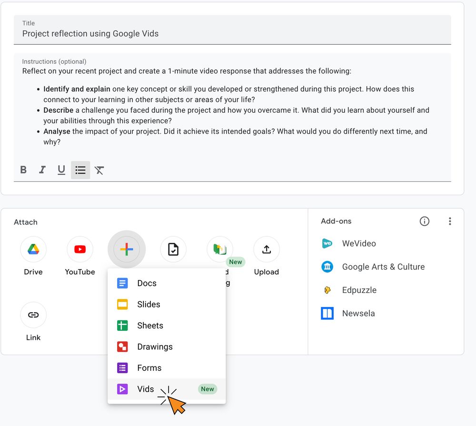
Task: Click the bold text "Identify and explain"
Action: [x=77, y=89]
